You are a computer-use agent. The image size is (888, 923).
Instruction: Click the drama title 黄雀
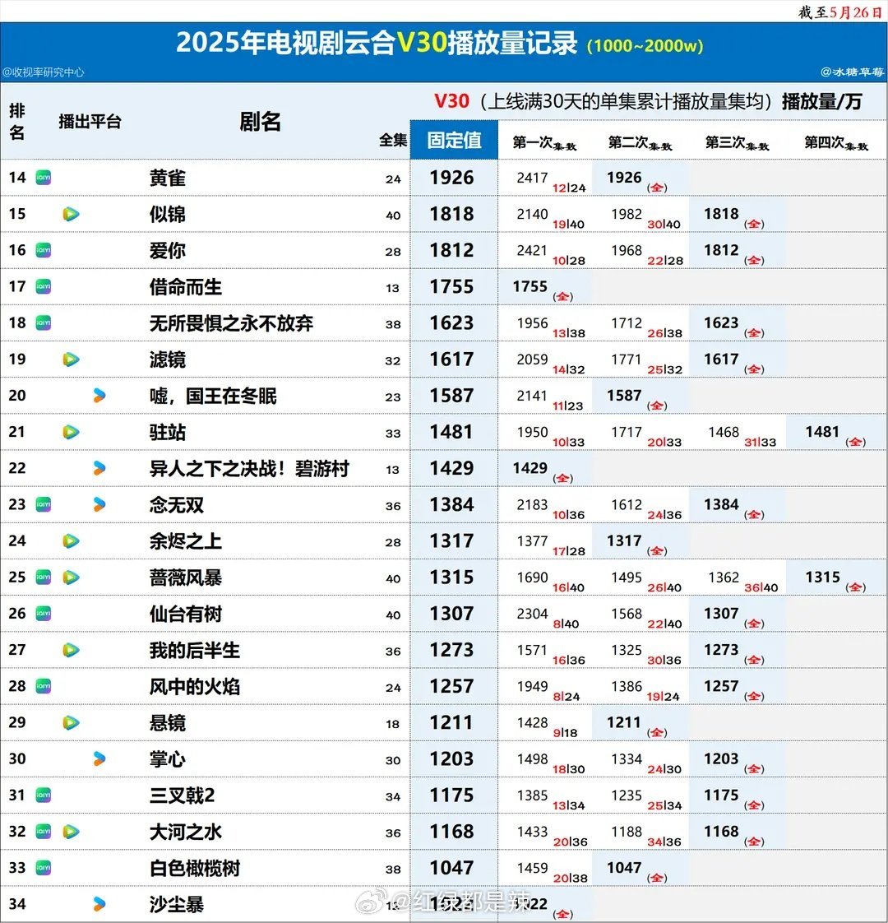coord(167,178)
